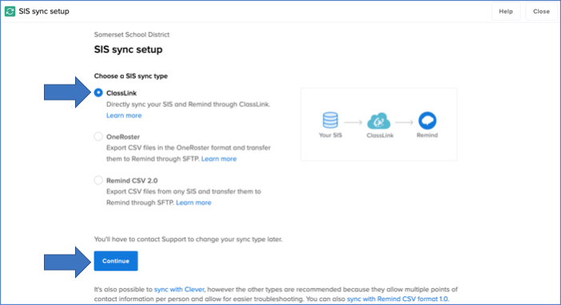Open the Help button
Screen dimensions: 561x305
506,11
